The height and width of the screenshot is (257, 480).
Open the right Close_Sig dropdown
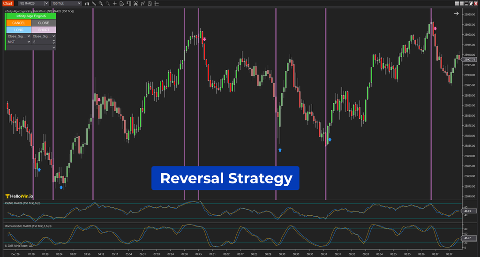click(x=44, y=36)
